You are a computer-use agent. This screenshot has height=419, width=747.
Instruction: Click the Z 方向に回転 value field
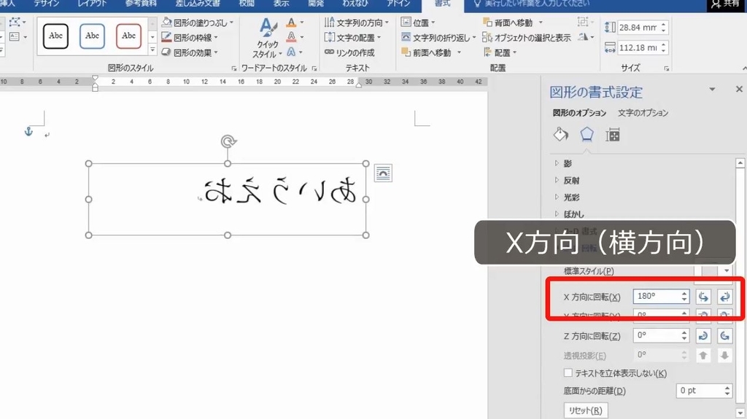pyautogui.click(x=656, y=335)
